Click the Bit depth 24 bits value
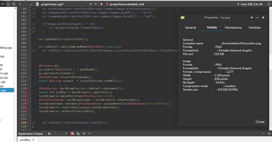272x142 pixels. 220,82
